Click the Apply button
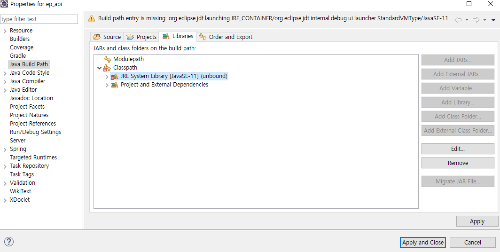The height and width of the screenshot is (252, 500). [x=477, y=221]
